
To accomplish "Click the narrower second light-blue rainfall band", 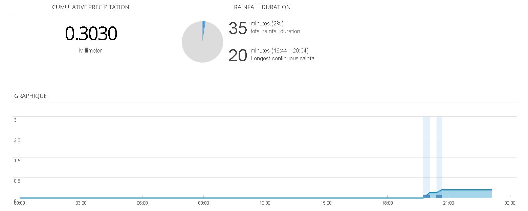I will pos(439,152).
